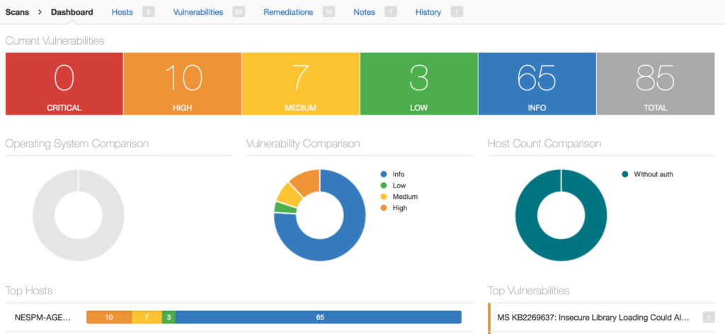The height and width of the screenshot is (334, 725).
Task: Open MS KB2269637 Insecure Library Loading vulnerability
Action: tap(593, 317)
